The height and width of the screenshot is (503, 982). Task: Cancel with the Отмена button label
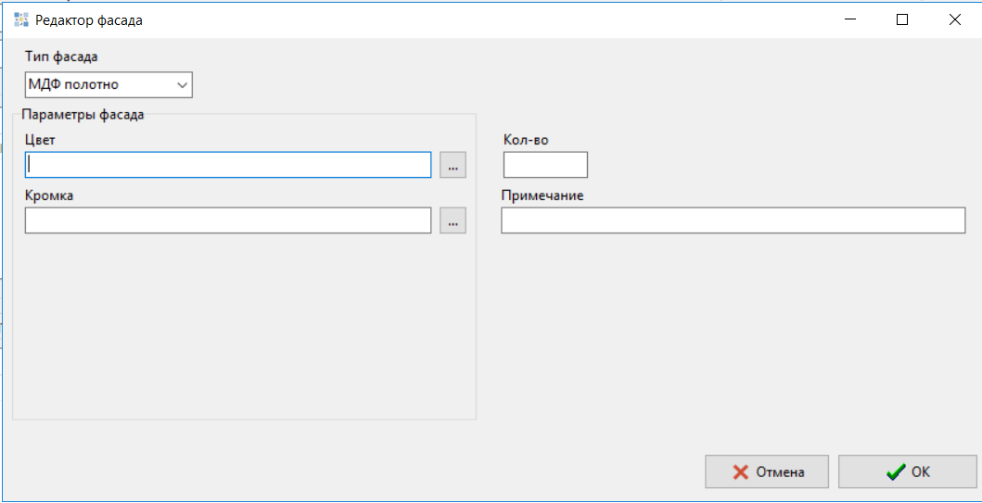pyautogui.click(x=780, y=472)
